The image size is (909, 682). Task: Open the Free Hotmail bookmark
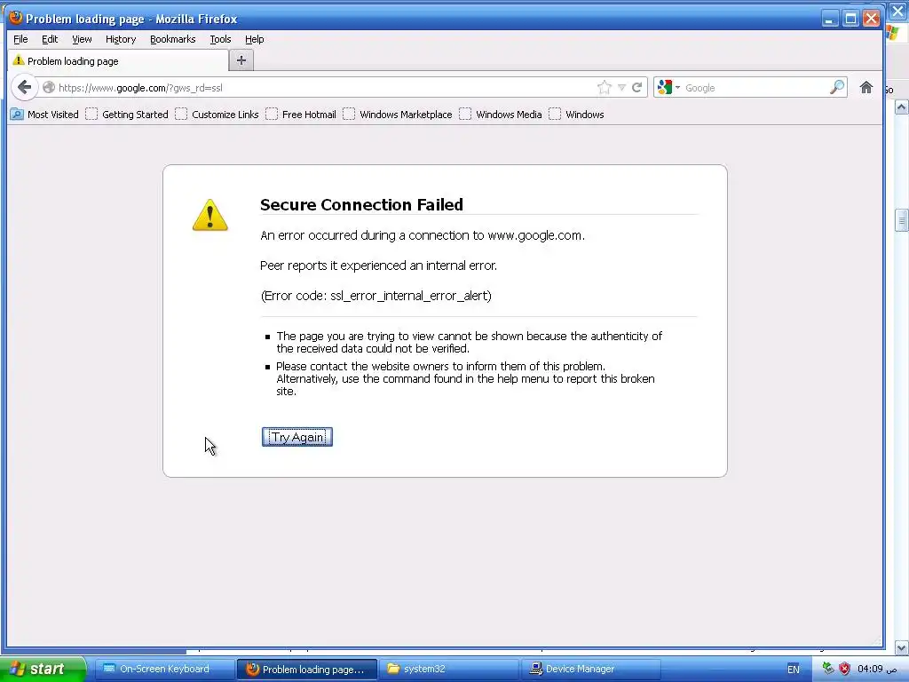click(x=301, y=115)
